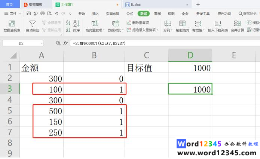Click the print icon in quick access toolbar
The height and width of the screenshot is (159, 260).
pos(42,13)
